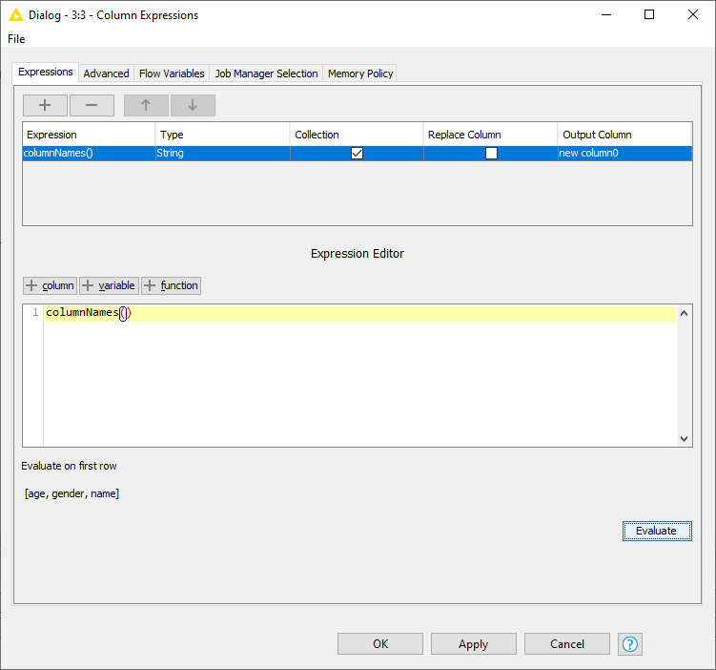Open Type dropdown showing String
The width and height of the screenshot is (716, 670).
[222, 153]
